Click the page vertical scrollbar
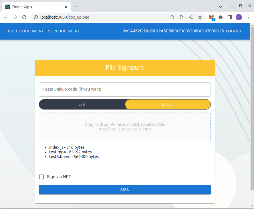Screen dimensions: 254x209 click(x=252, y=109)
